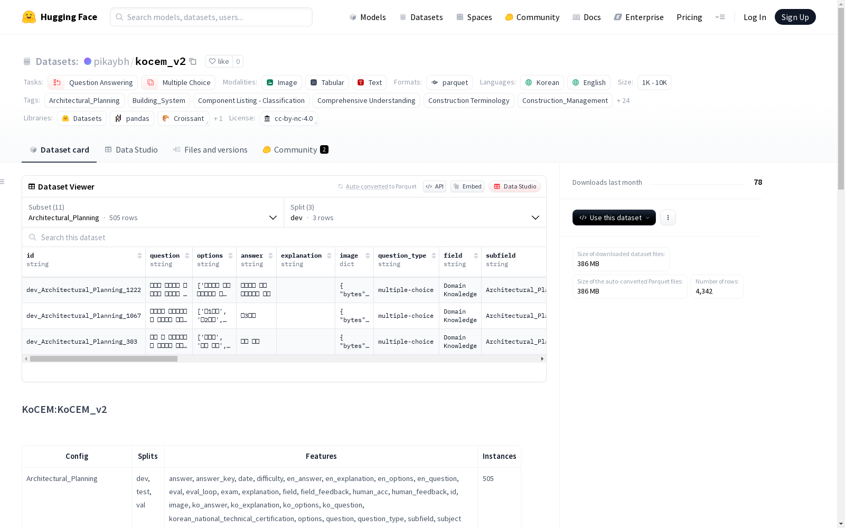Open Datasets in the top navigation
Screen dimensions: 845x528
(x=421, y=17)
